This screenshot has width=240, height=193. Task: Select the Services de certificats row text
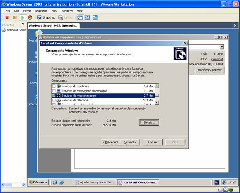point(75,86)
